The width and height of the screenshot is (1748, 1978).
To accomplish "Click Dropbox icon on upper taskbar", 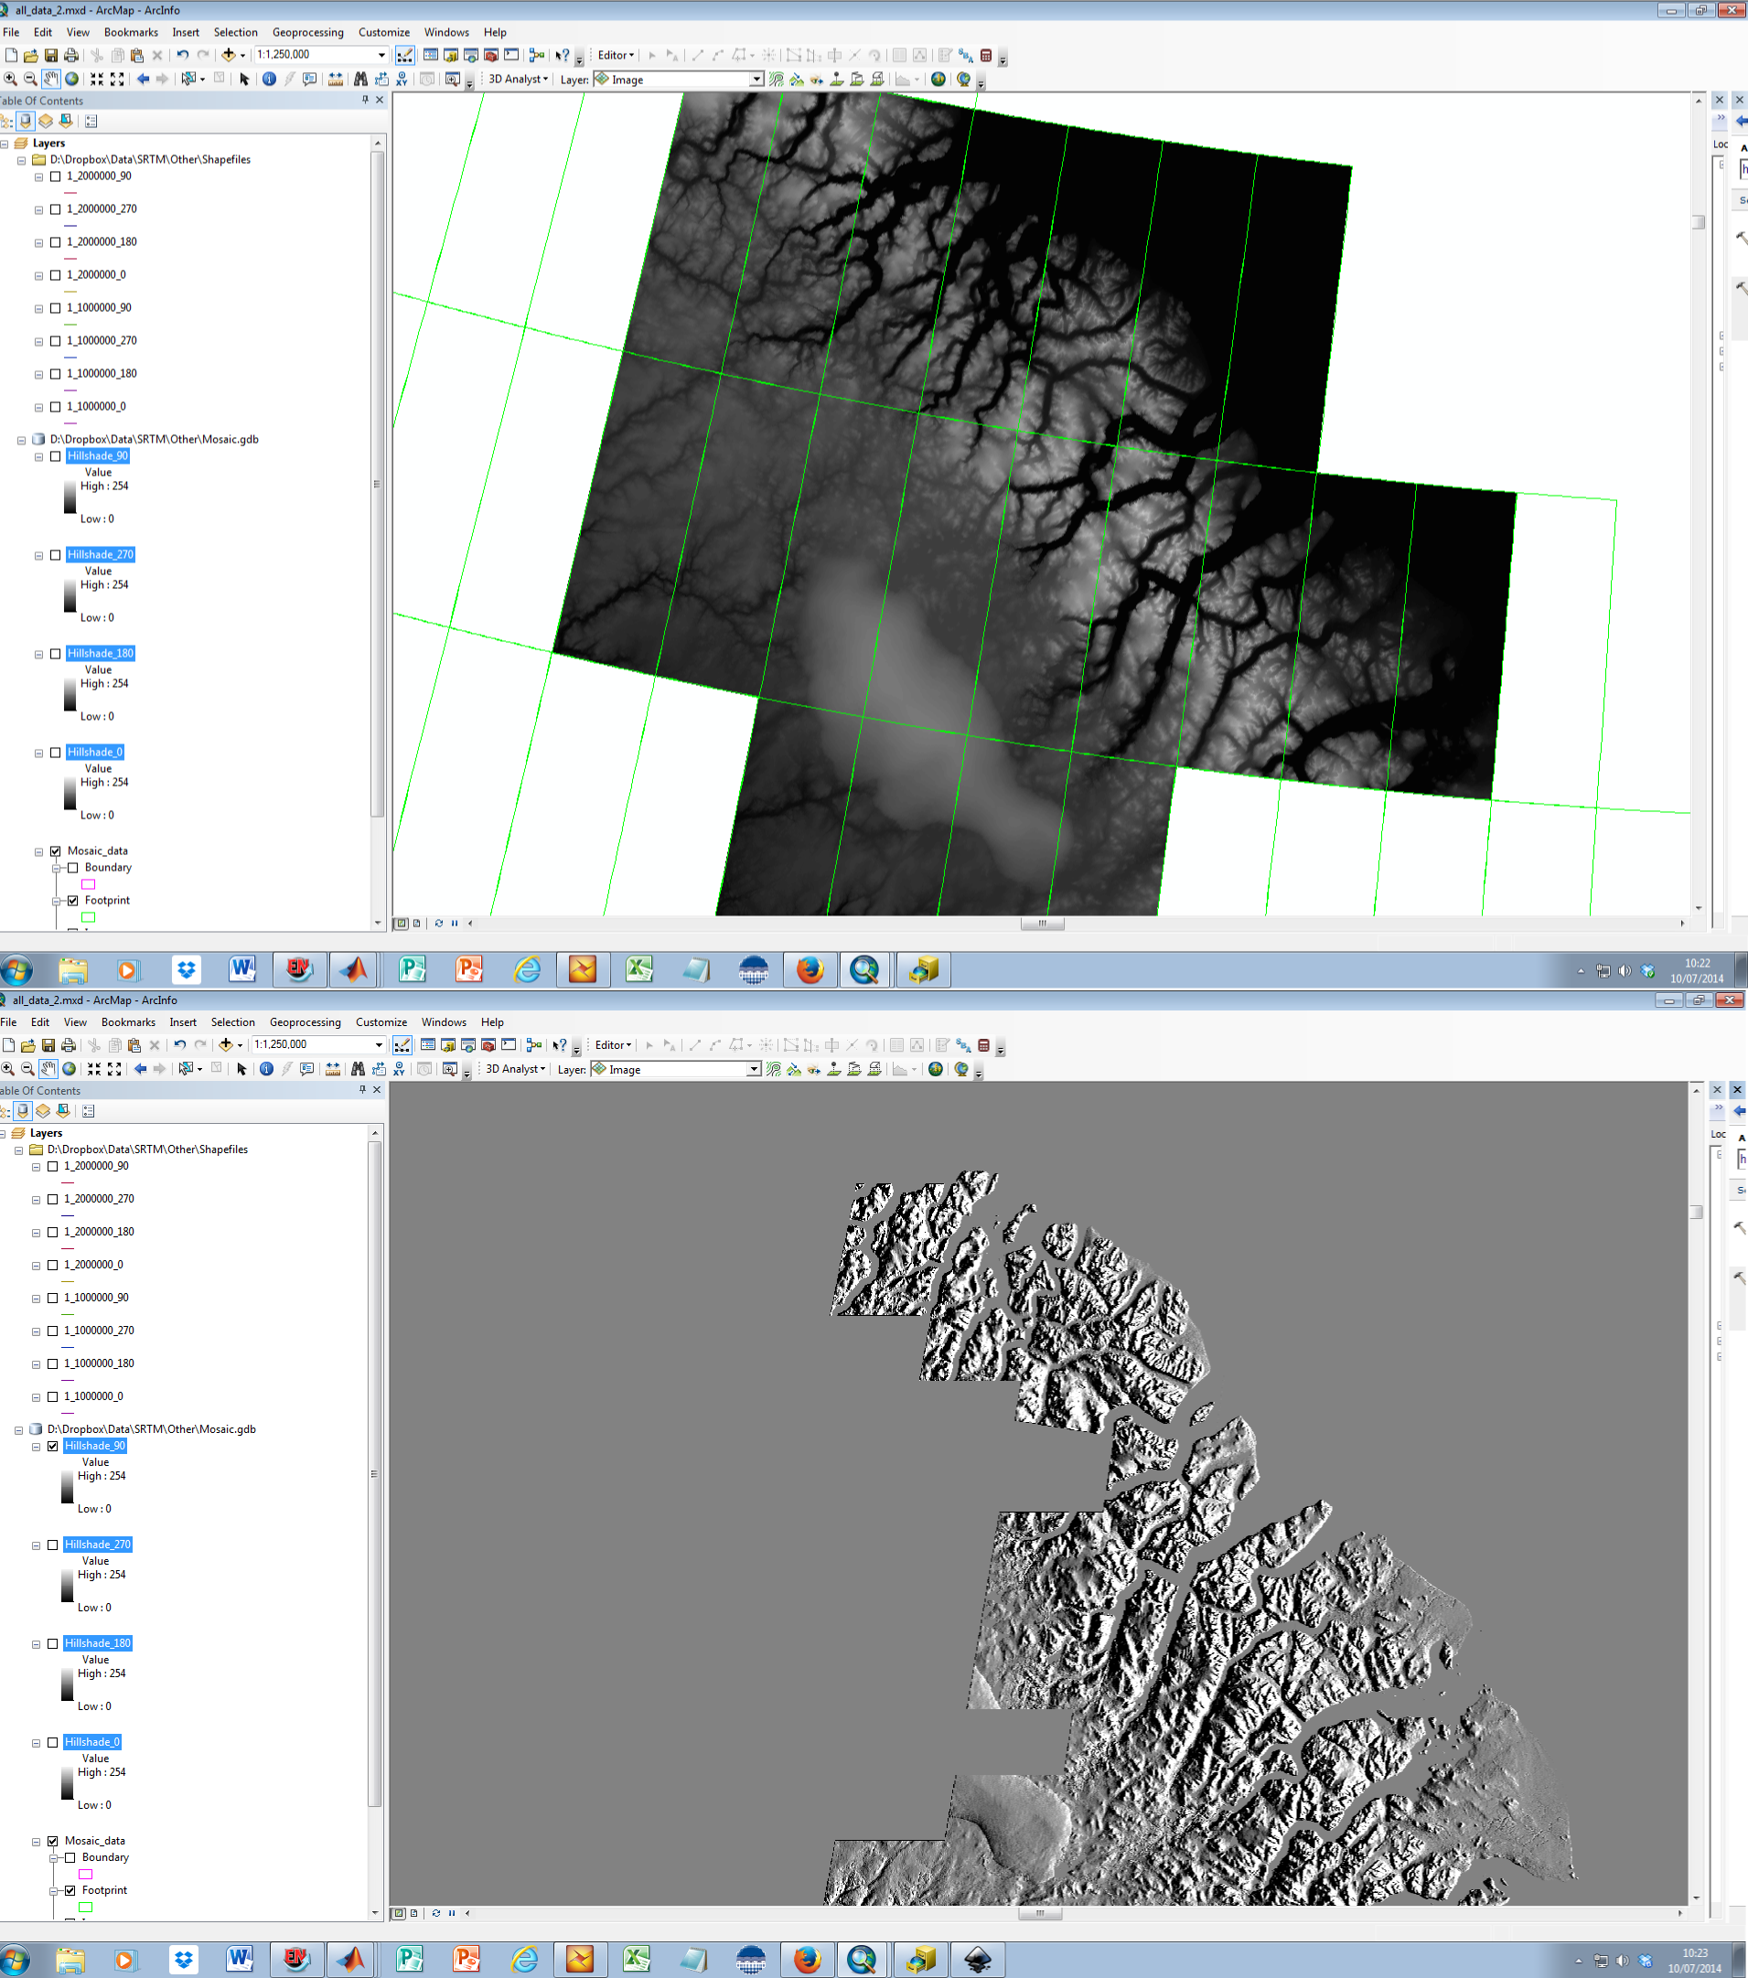I will (x=186, y=969).
